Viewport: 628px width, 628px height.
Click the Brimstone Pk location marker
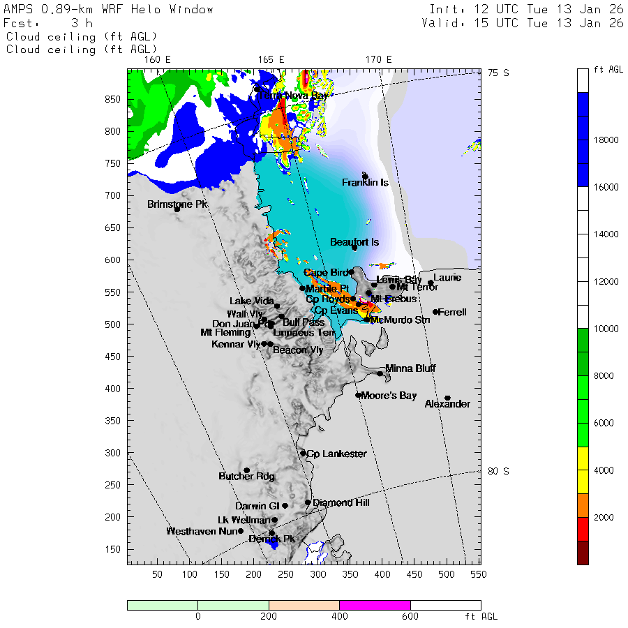coord(177,209)
